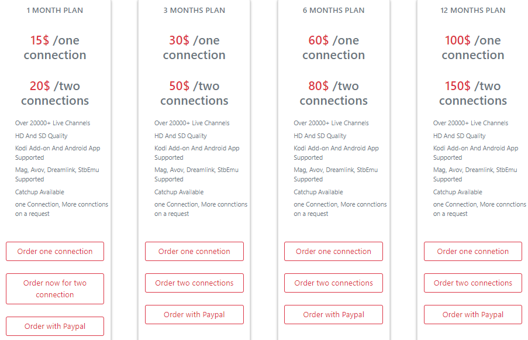Click the 3 MONTHS PLAN heading
Image resolution: width=528 pixels, height=340 pixels.
click(x=194, y=10)
